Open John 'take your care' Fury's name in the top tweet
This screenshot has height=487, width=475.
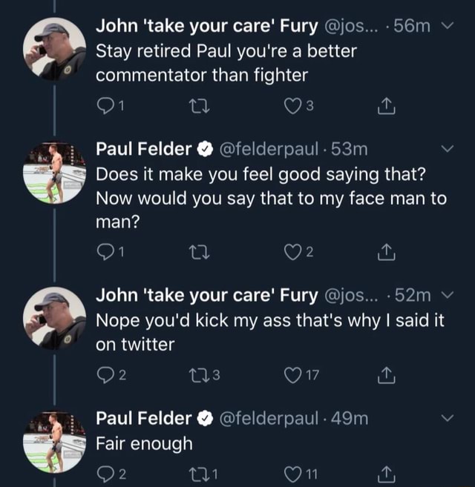206,27
